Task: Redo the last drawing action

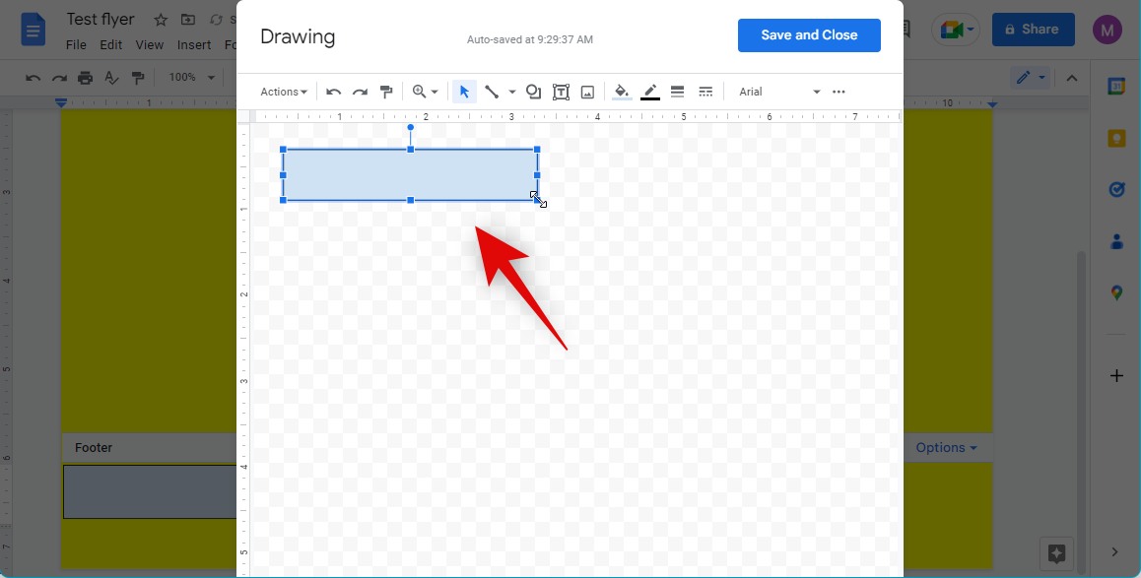Action: pyautogui.click(x=360, y=92)
